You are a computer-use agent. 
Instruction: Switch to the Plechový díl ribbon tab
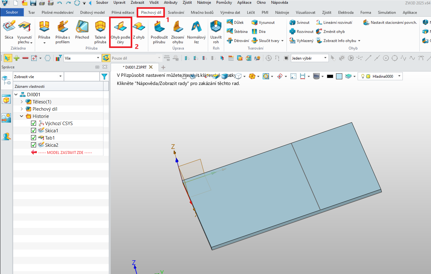pyautogui.click(x=151, y=13)
